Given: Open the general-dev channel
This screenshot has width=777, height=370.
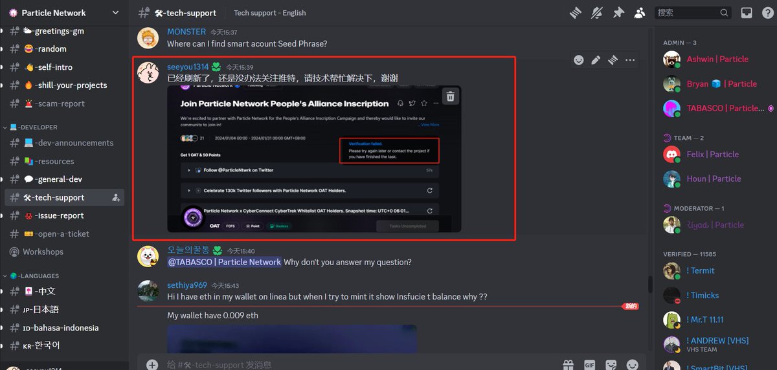Looking at the screenshot, I should (x=64, y=179).
